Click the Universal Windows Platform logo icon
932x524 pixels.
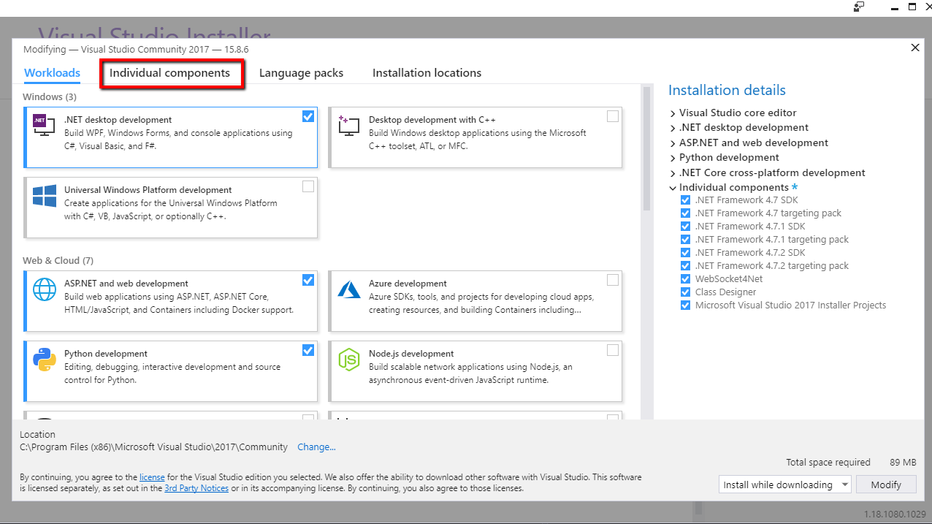pyautogui.click(x=44, y=196)
